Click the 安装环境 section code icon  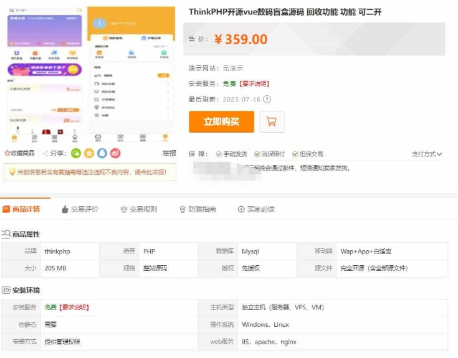click(x=6, y=290)
